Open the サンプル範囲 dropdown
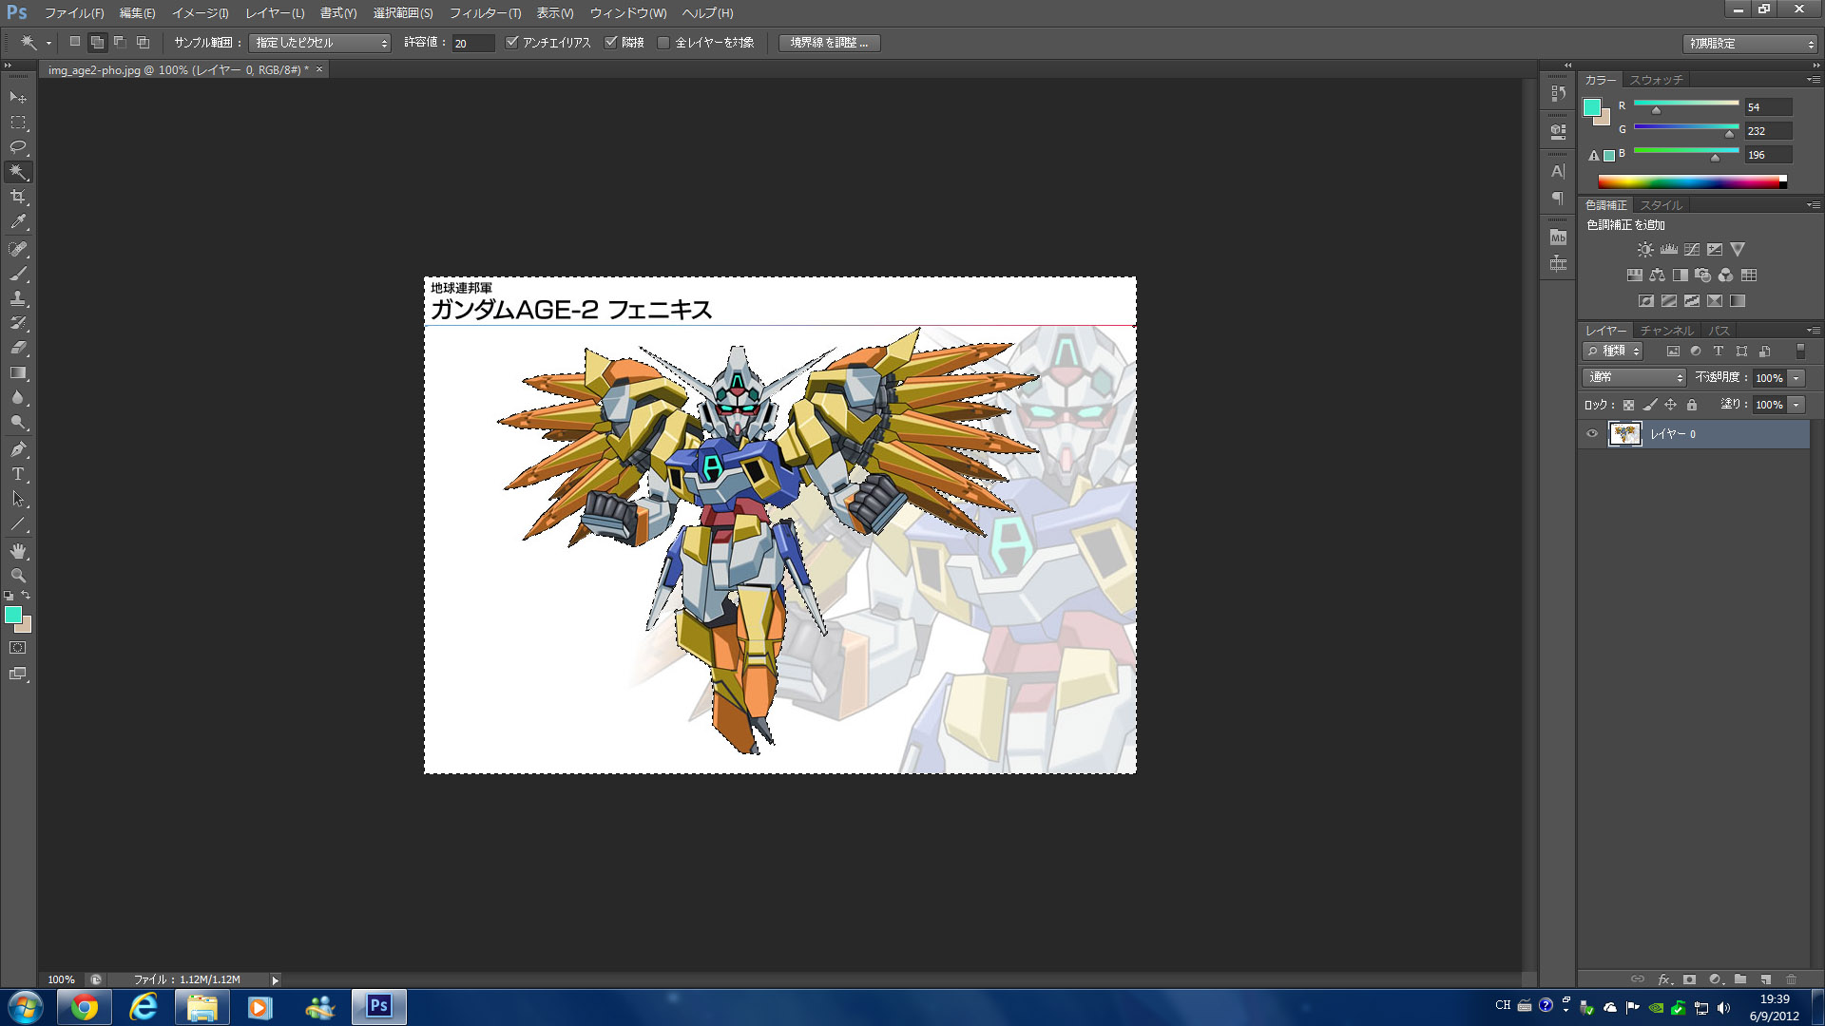The height and width of the screenshot is (1026, 1825). [319, 43]
